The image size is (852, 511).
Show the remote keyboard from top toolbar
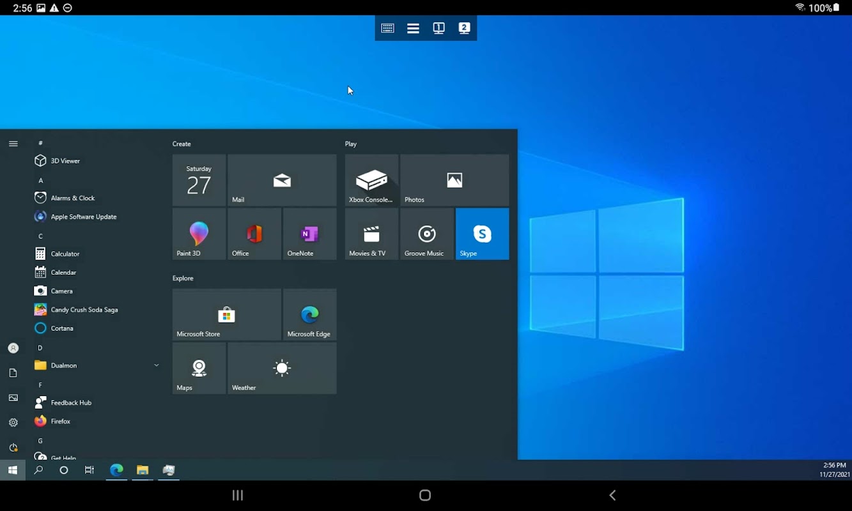pyautogui.click(x=387, y=28)
